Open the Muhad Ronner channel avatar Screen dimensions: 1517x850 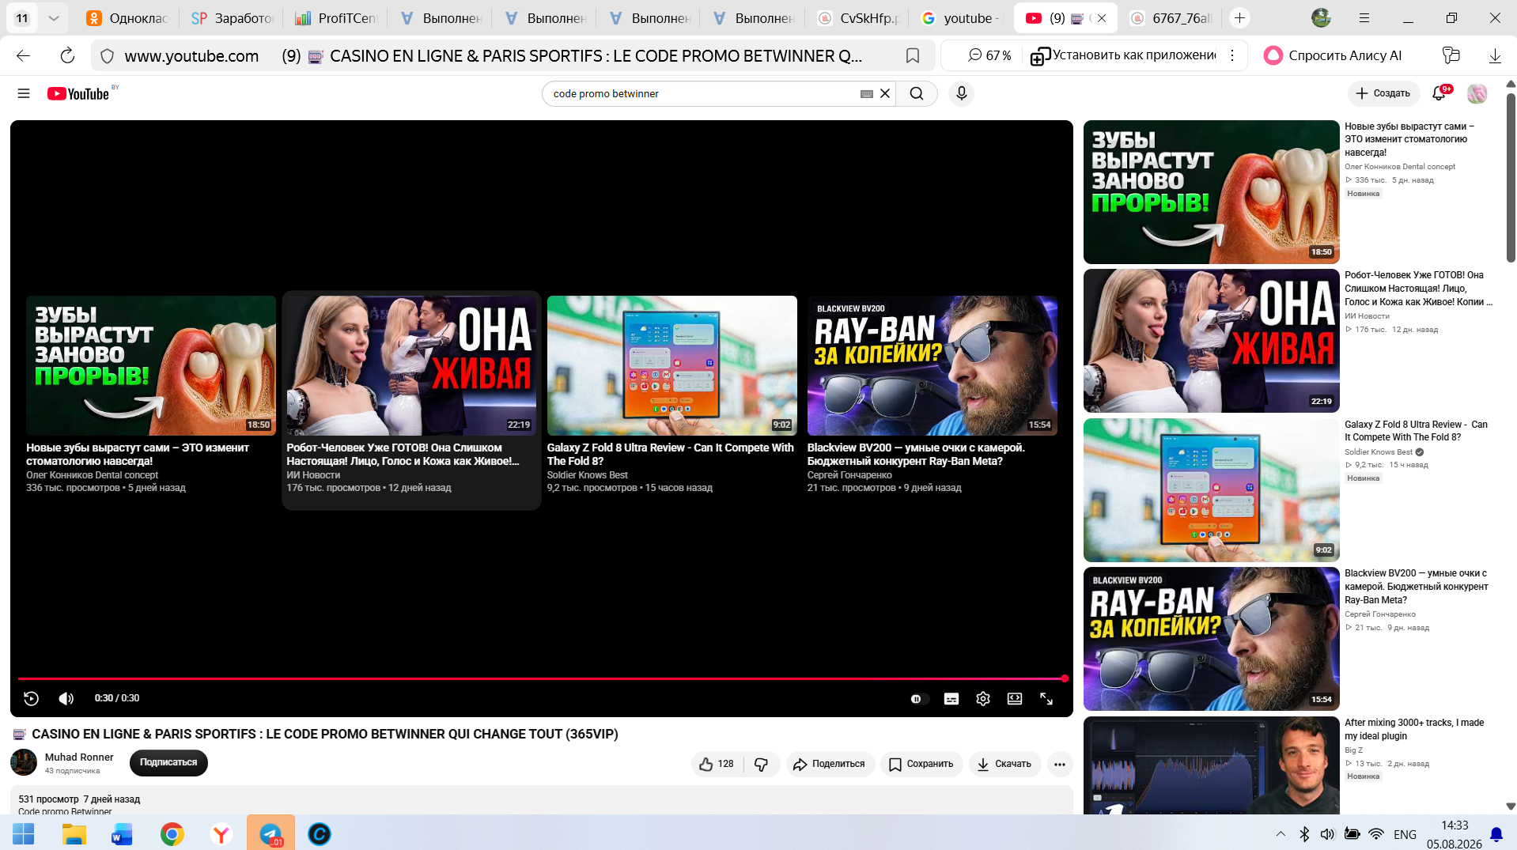click(x=24, y=763)
